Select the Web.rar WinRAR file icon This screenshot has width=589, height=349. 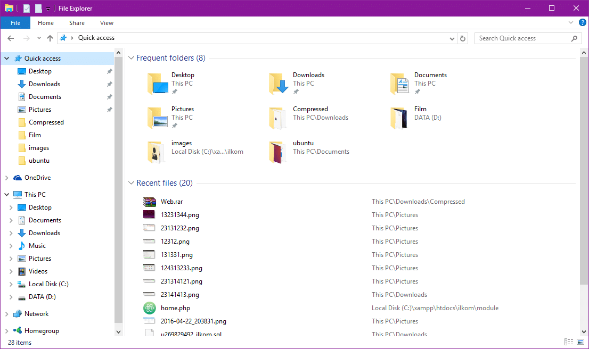150,202
